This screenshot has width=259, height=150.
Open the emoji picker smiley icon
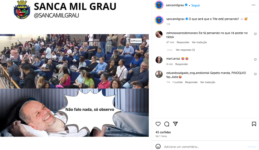pyautogui.click(x=158, y=146)
